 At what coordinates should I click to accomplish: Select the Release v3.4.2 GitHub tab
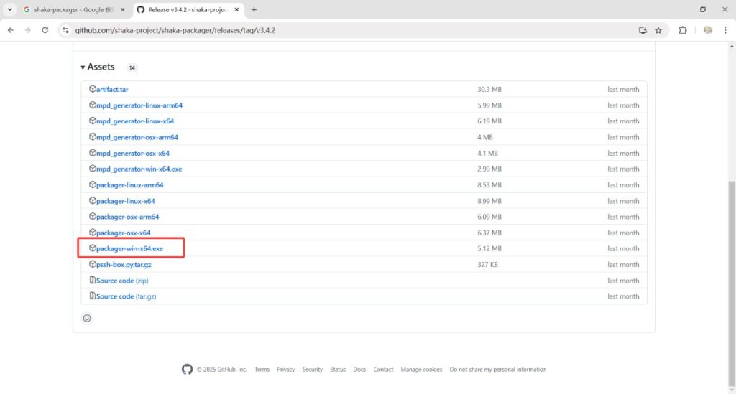tap(188, 9)
